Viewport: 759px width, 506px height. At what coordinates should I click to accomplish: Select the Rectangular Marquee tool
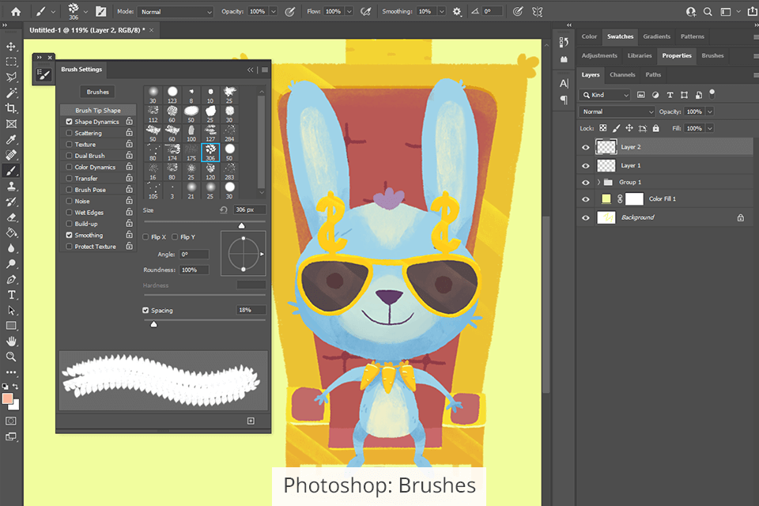pyautogui.click(x=10, y=62)
